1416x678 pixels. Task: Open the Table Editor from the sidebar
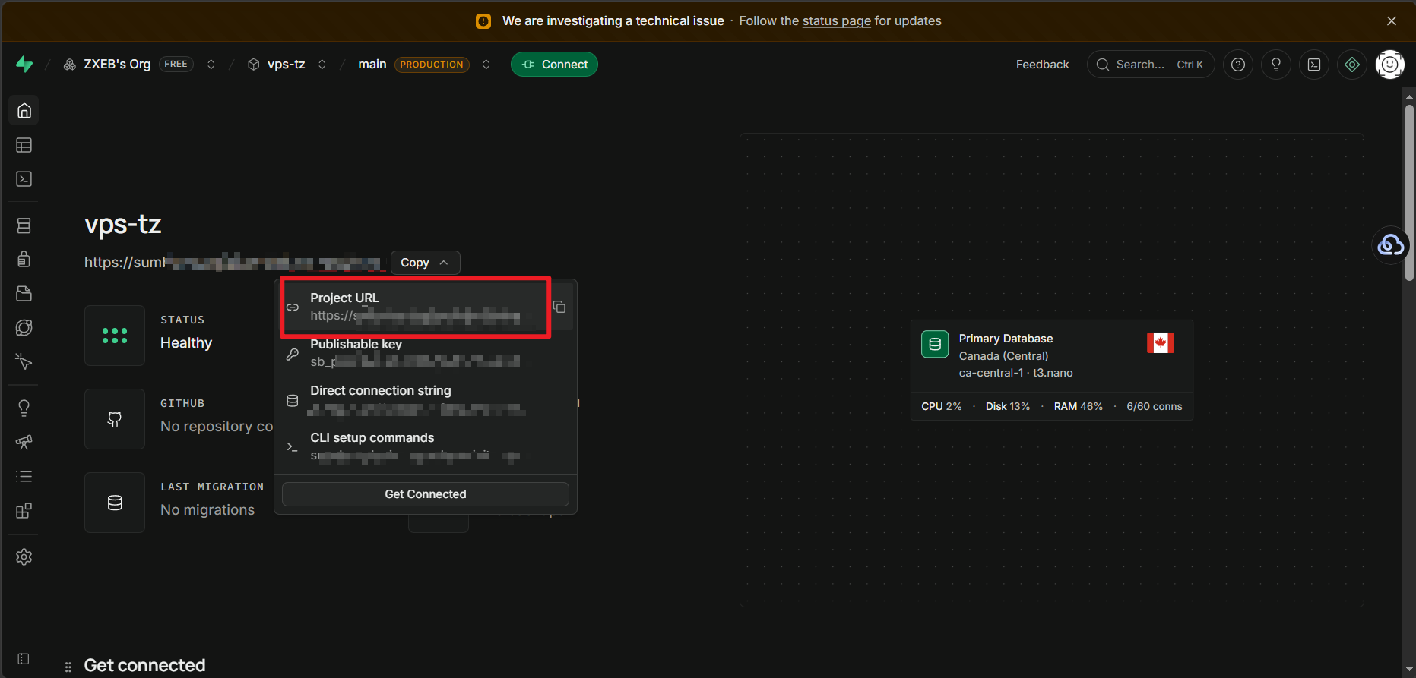(x=24, y=145)
